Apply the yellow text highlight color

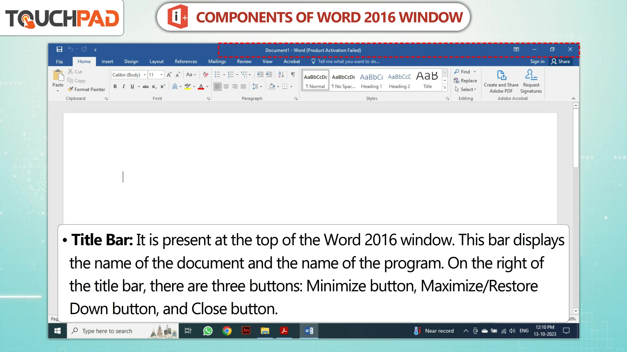point(187,87)
